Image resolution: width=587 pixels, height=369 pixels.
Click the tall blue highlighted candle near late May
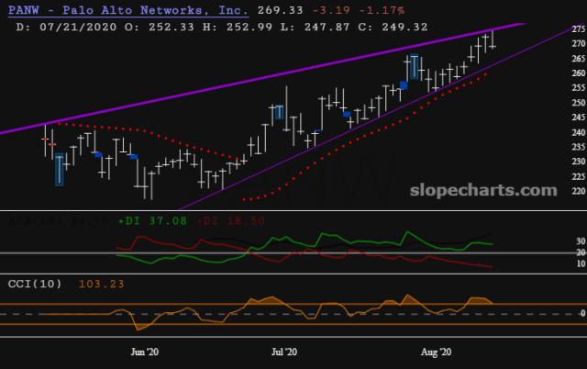[x=60, y=170]
